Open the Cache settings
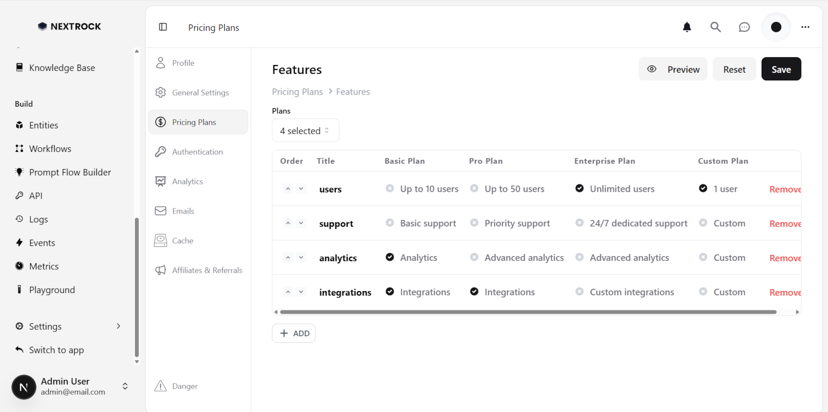 tap(182, 240)
